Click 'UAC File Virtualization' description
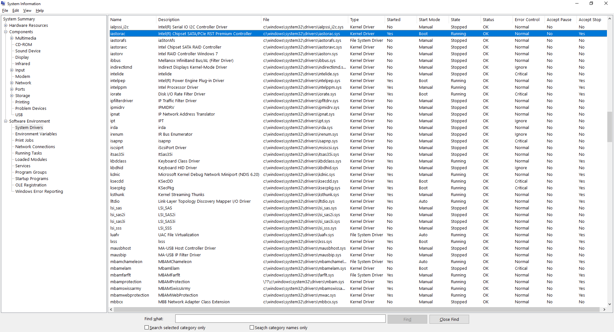 tap(178, 235)
